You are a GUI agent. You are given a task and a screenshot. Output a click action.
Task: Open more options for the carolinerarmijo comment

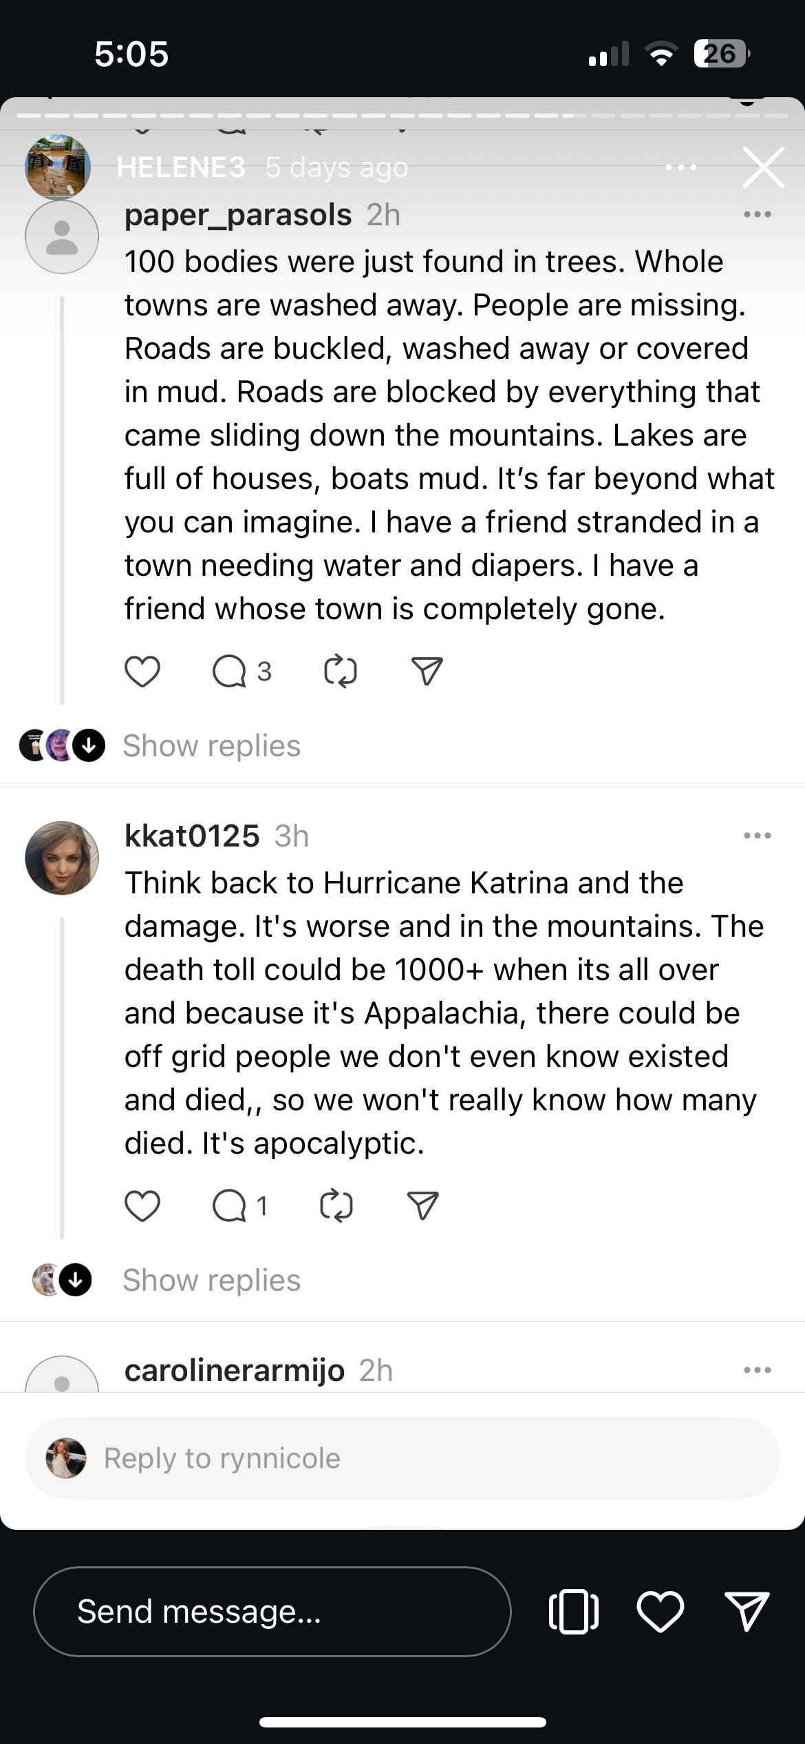(757, 1371)
